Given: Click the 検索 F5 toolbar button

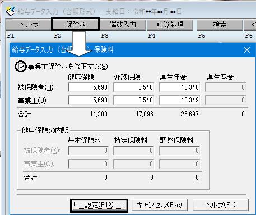Looking at the screenshot, I should pyautogui.click(x=220, y=25).
